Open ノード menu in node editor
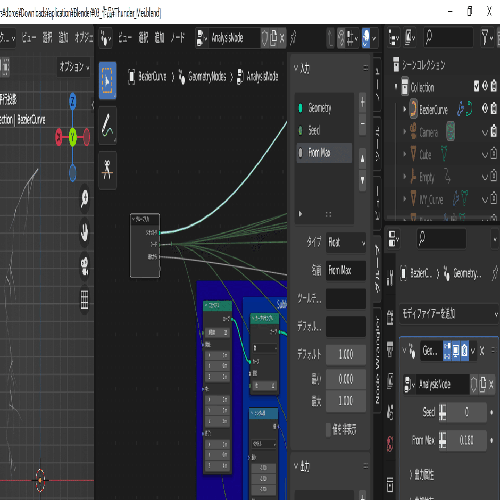 click(178, 38)
